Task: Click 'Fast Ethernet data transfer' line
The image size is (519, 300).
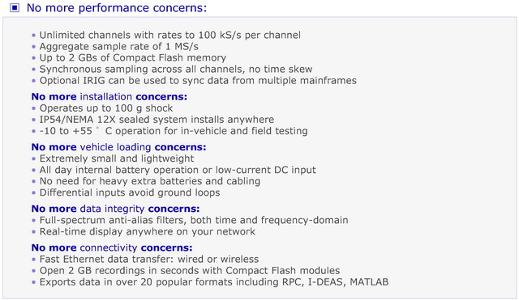Action: (149, 260)
